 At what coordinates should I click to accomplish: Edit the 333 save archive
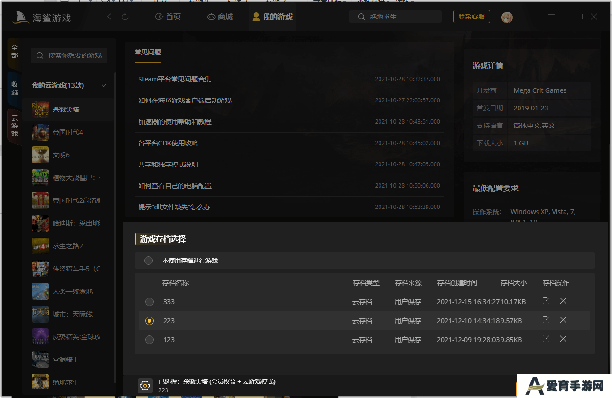tap(546, 301)
